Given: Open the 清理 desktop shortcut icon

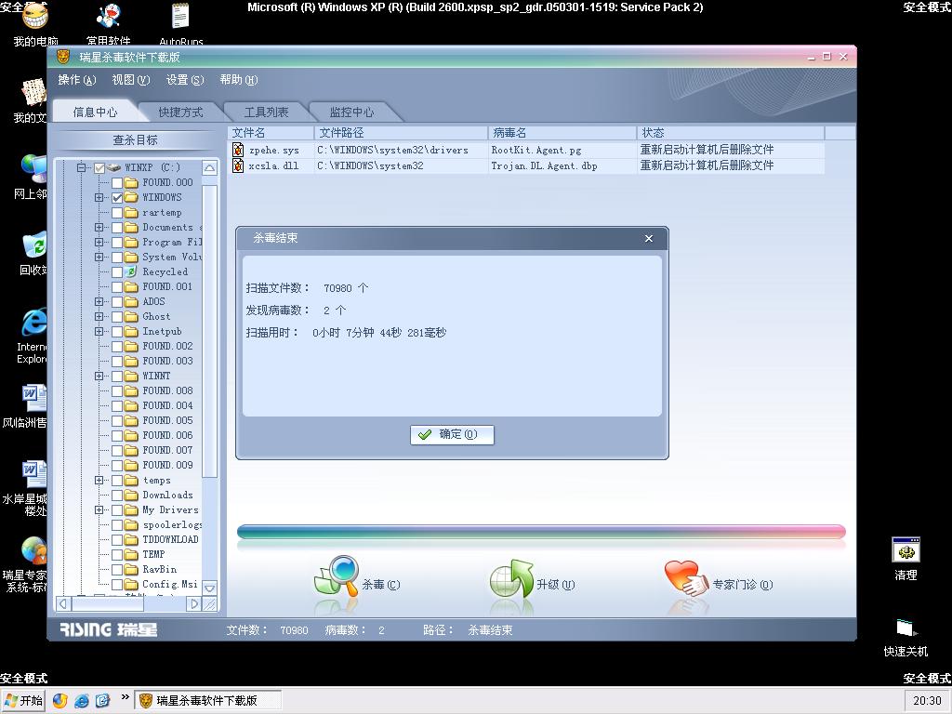Looking at the screenshot, I should 906,550.
